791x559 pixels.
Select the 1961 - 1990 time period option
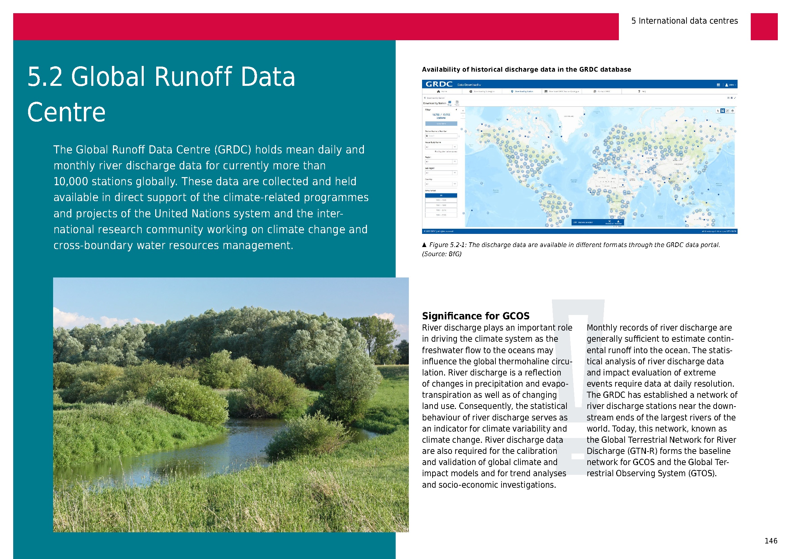pyautogui.click(x=441, y=205)
